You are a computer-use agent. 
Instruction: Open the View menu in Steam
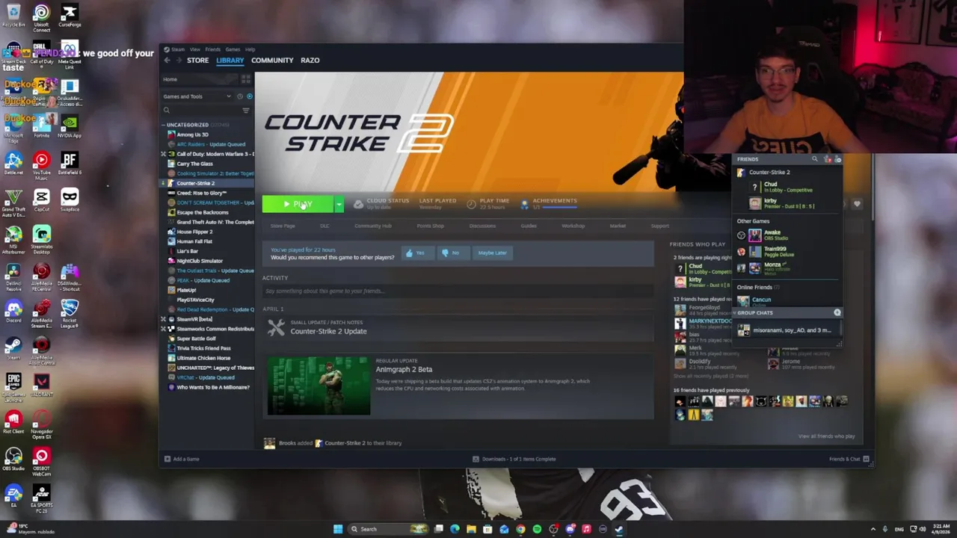point(194,49)
